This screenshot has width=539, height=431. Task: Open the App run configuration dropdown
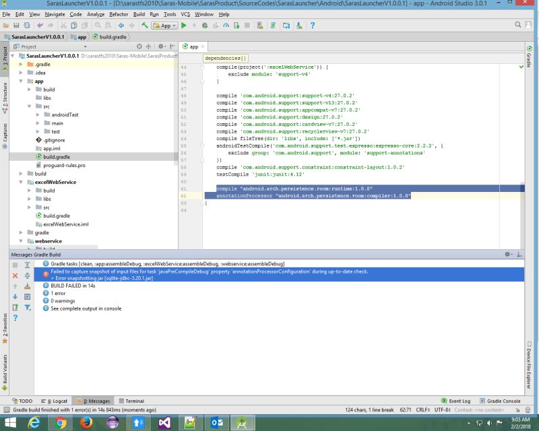coord(172,26)
